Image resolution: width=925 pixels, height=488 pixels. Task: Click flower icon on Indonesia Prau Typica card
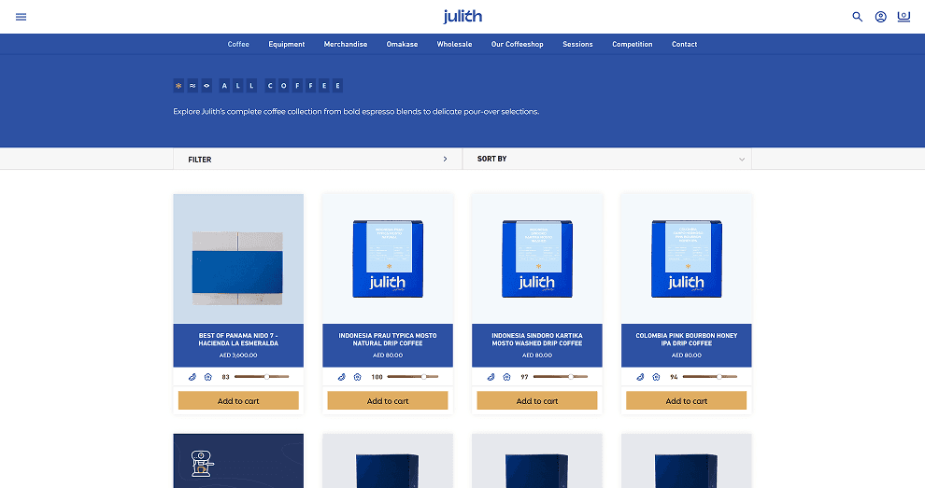coord(357,377)
